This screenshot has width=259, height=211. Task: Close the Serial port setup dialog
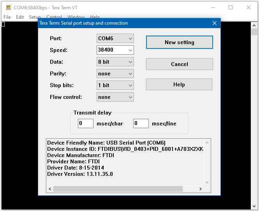point(215,23)
